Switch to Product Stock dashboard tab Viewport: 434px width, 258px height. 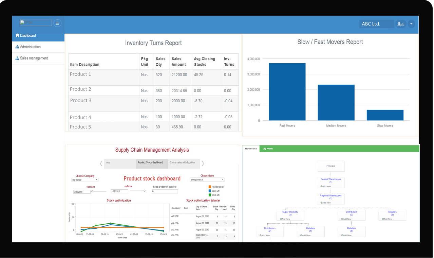coord(152,164)
